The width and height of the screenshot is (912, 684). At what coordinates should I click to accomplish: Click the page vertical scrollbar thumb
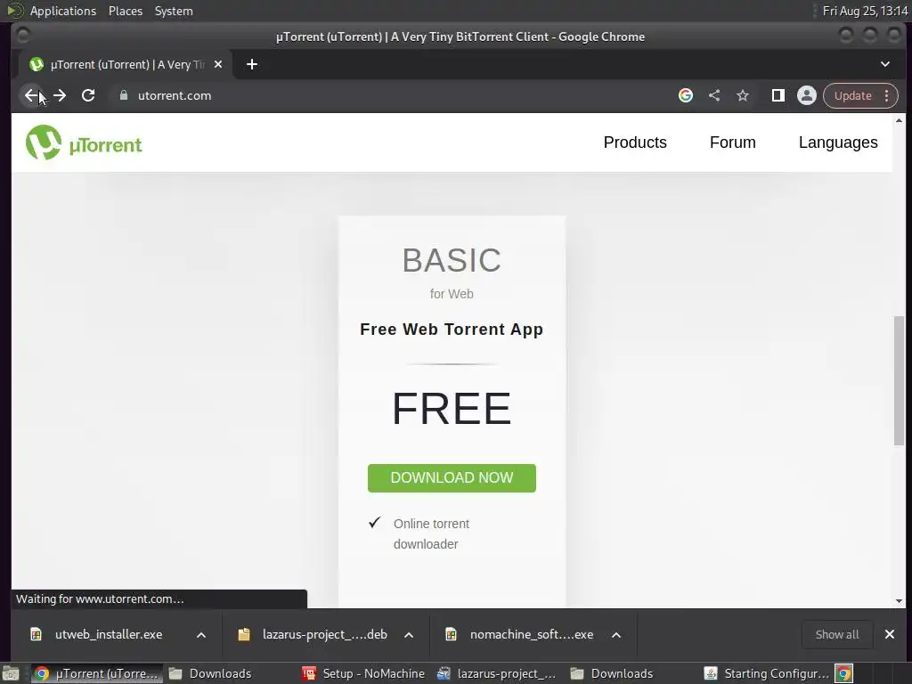[900, 381]
